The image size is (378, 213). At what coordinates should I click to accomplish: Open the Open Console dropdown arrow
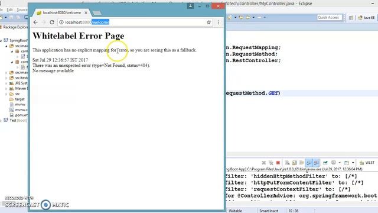coord(353,163)
